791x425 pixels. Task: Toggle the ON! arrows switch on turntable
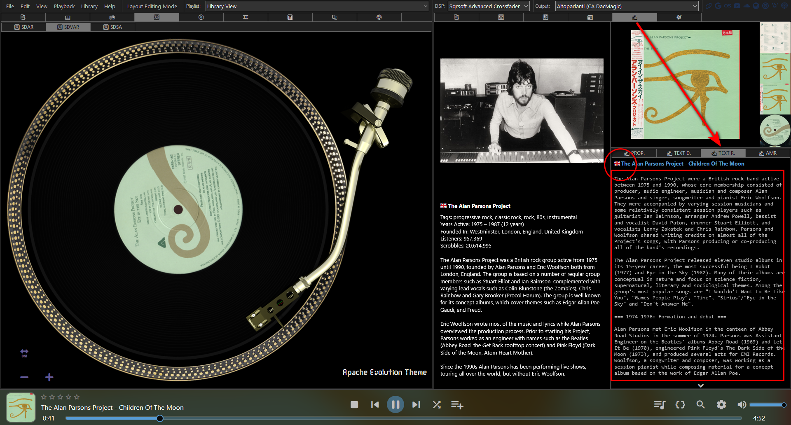(24, 353)
